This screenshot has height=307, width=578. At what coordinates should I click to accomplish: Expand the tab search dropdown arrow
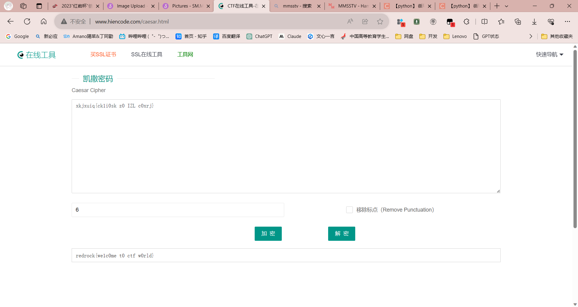pos(507,6)
